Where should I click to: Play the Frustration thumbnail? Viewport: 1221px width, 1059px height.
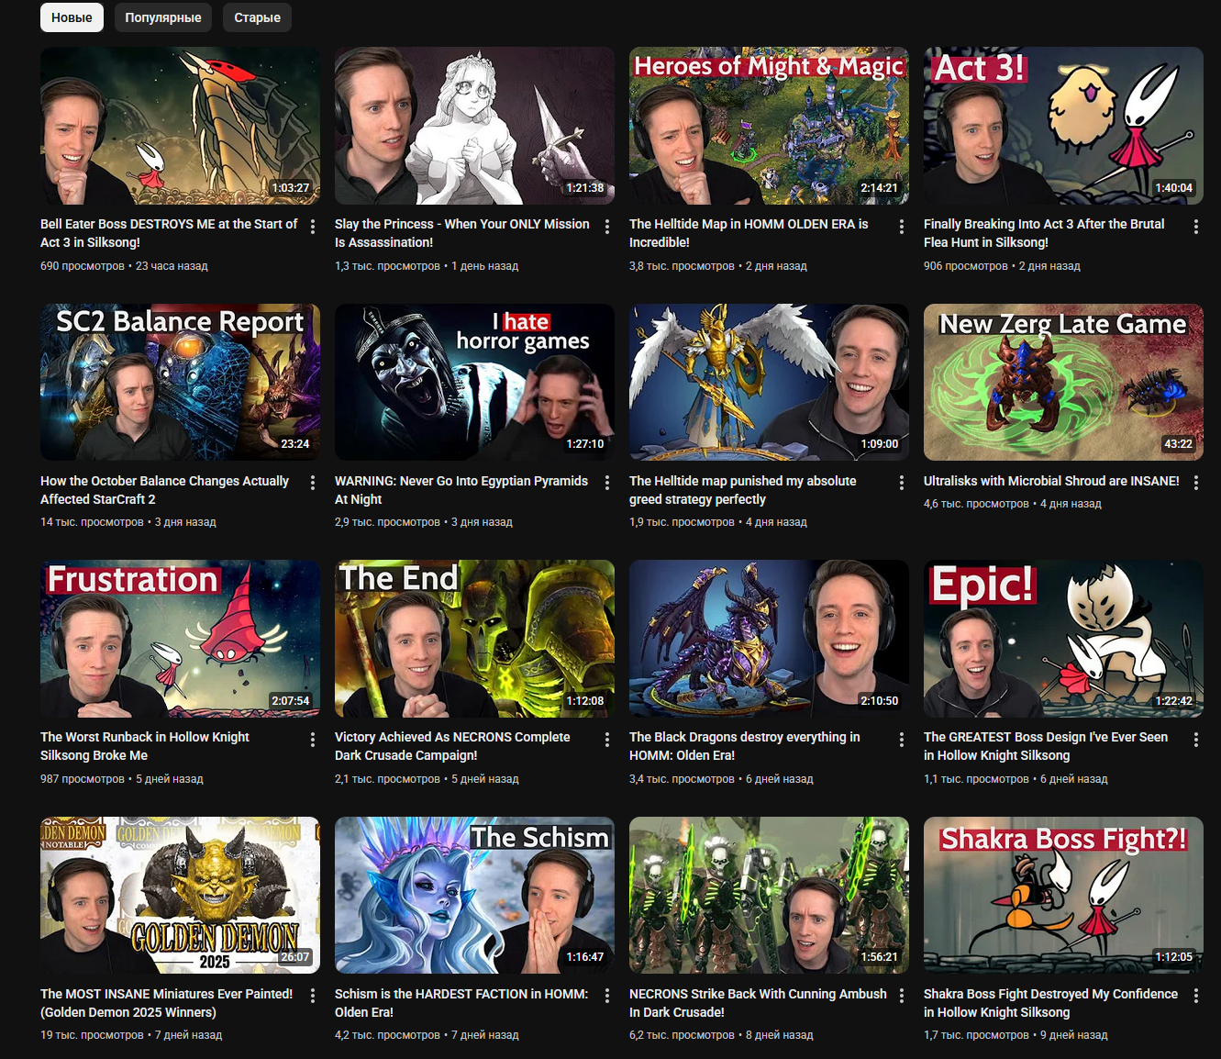pos(180,639)
